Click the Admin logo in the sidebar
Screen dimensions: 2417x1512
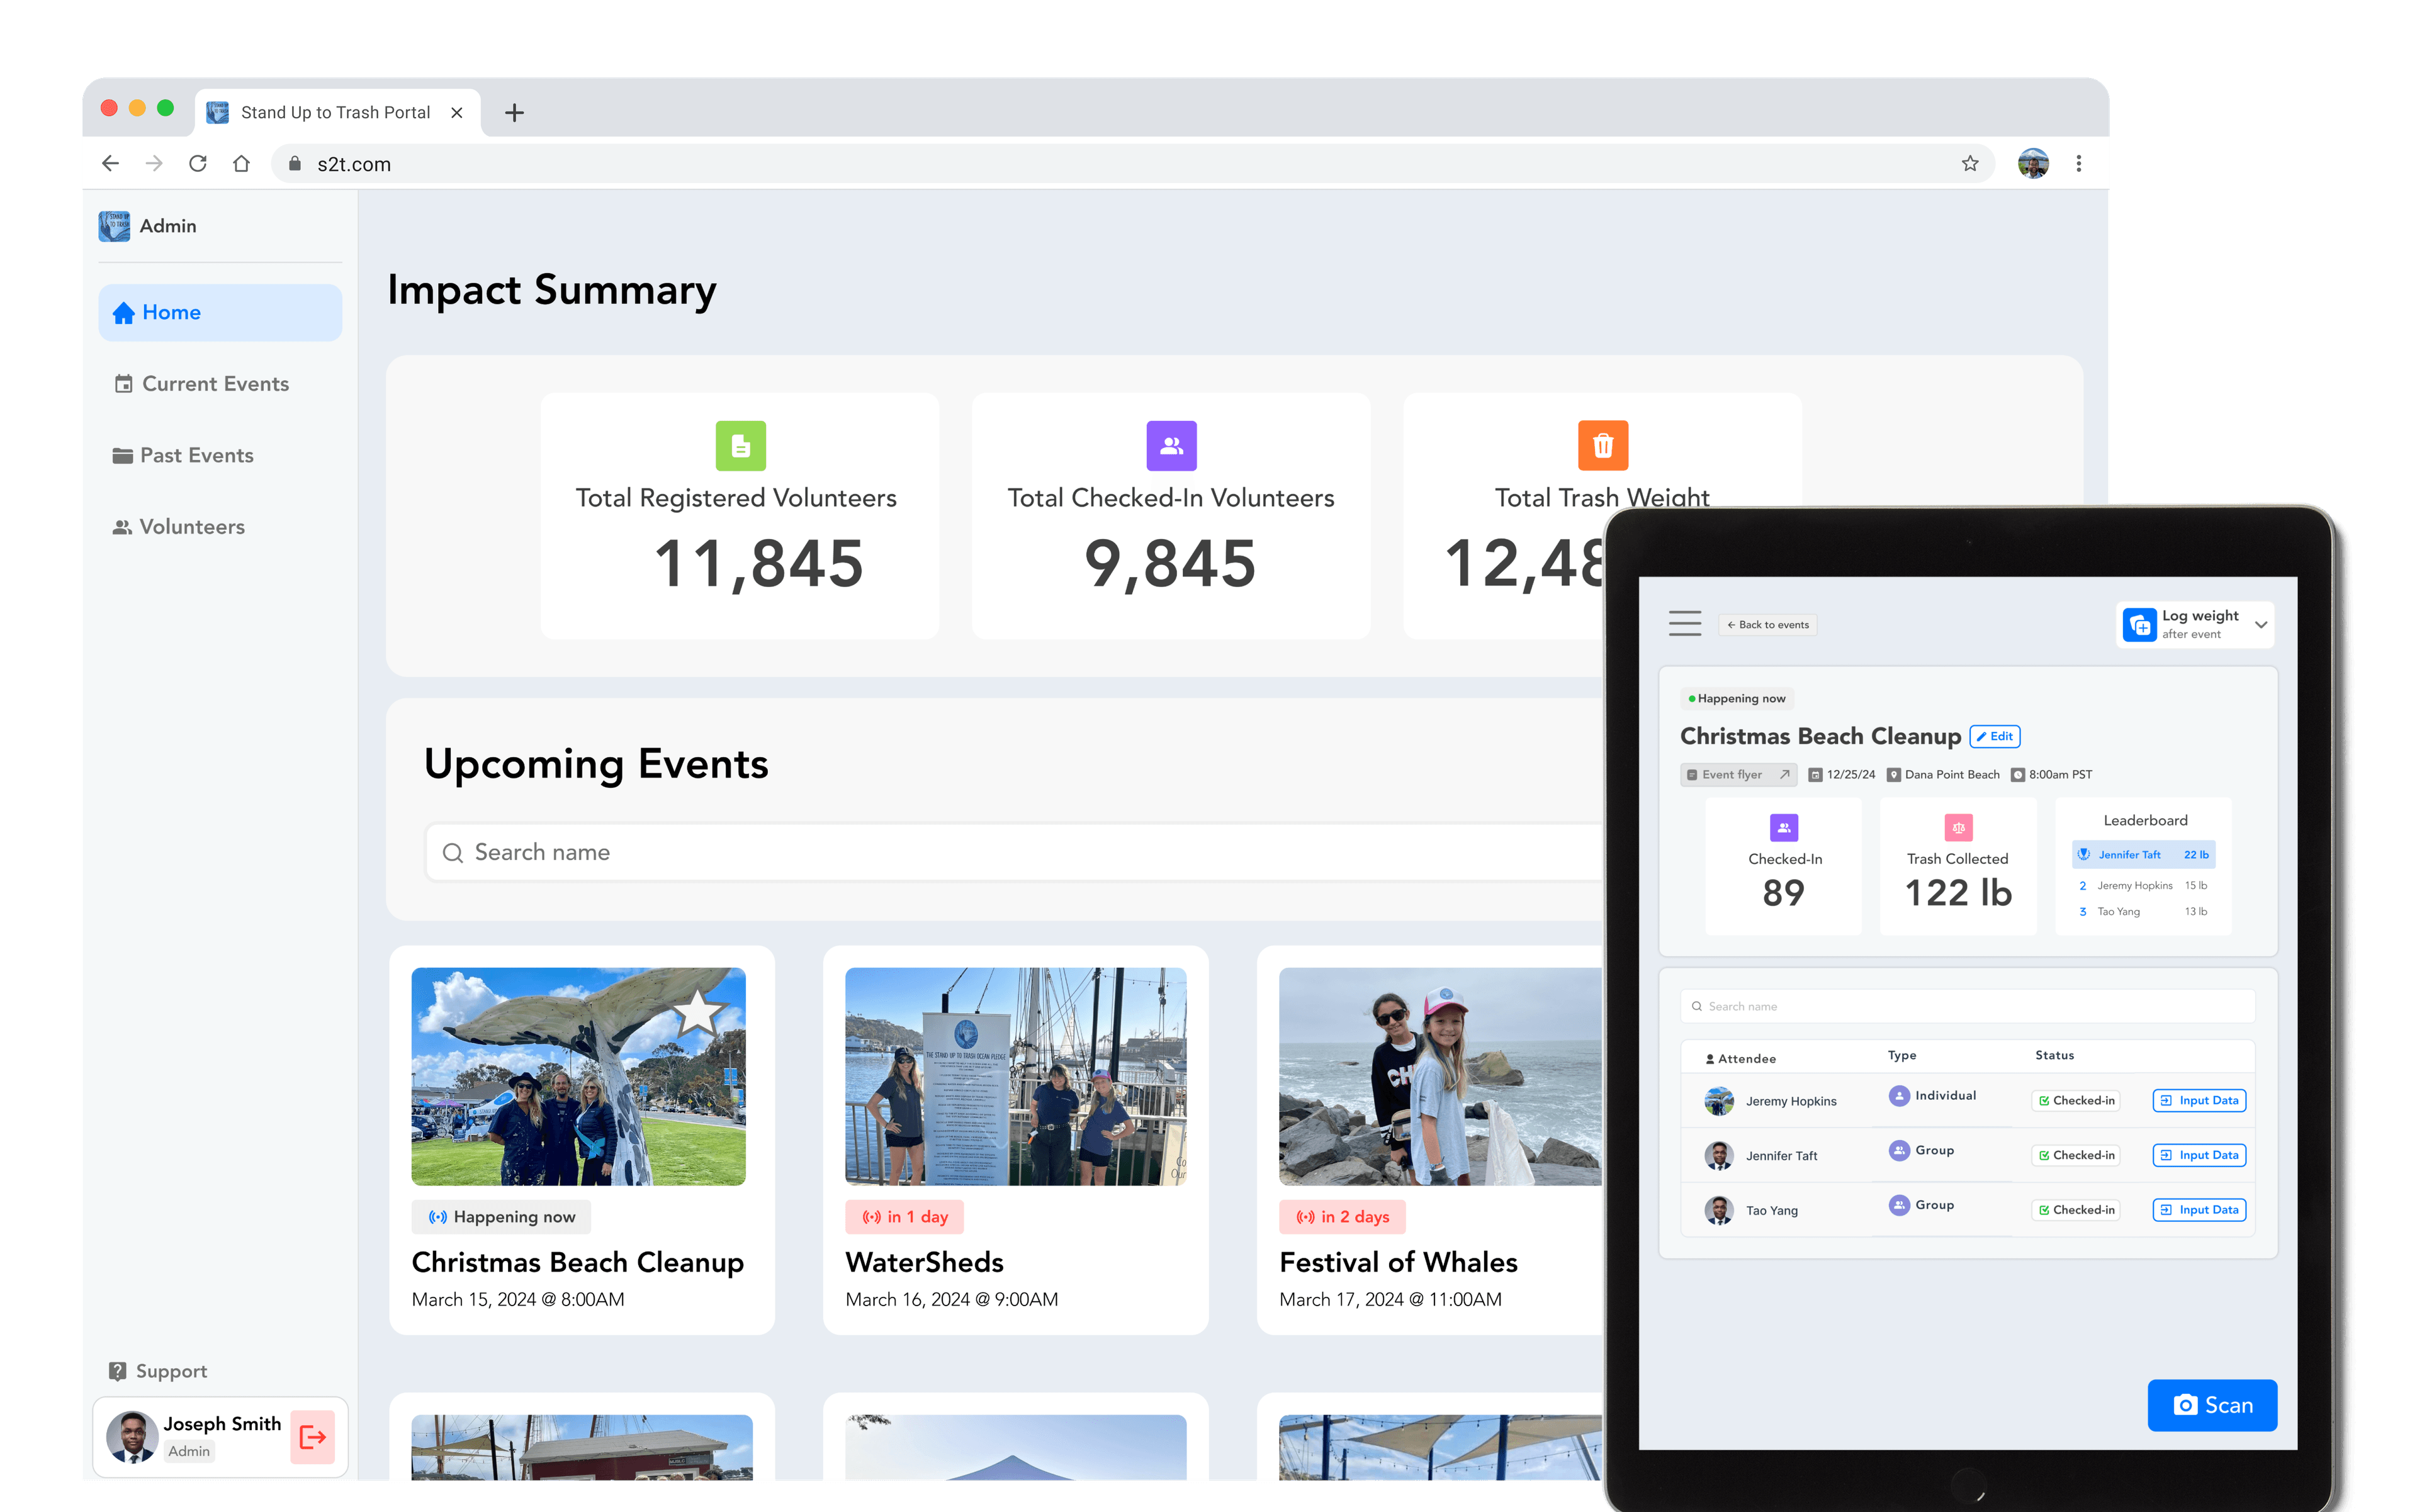point(114,226)
